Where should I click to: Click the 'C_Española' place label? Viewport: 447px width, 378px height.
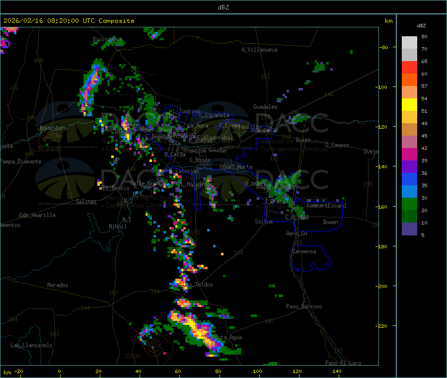[x=214, y=115]
